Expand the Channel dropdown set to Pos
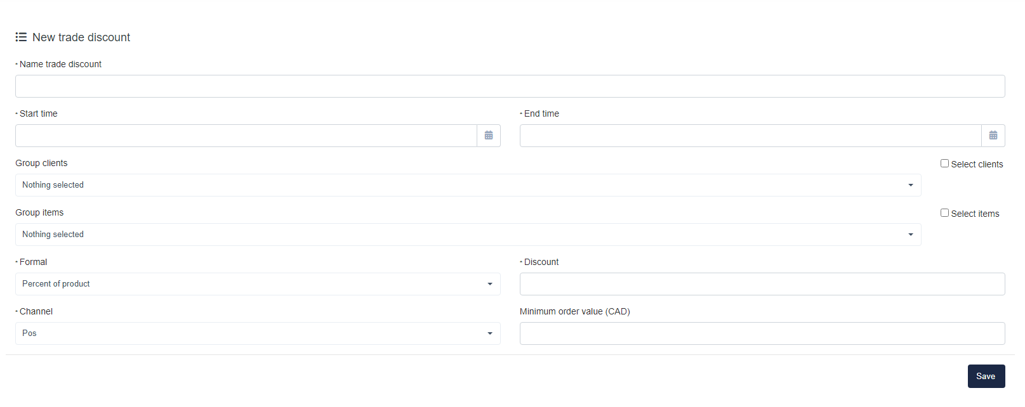This screenshot has height=407, width=1025. (258, 333)
